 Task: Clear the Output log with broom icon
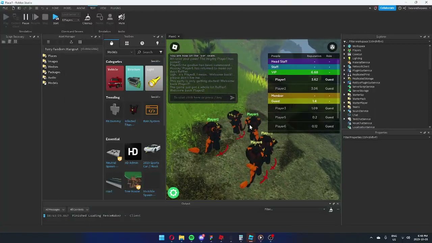pos(331,210)
